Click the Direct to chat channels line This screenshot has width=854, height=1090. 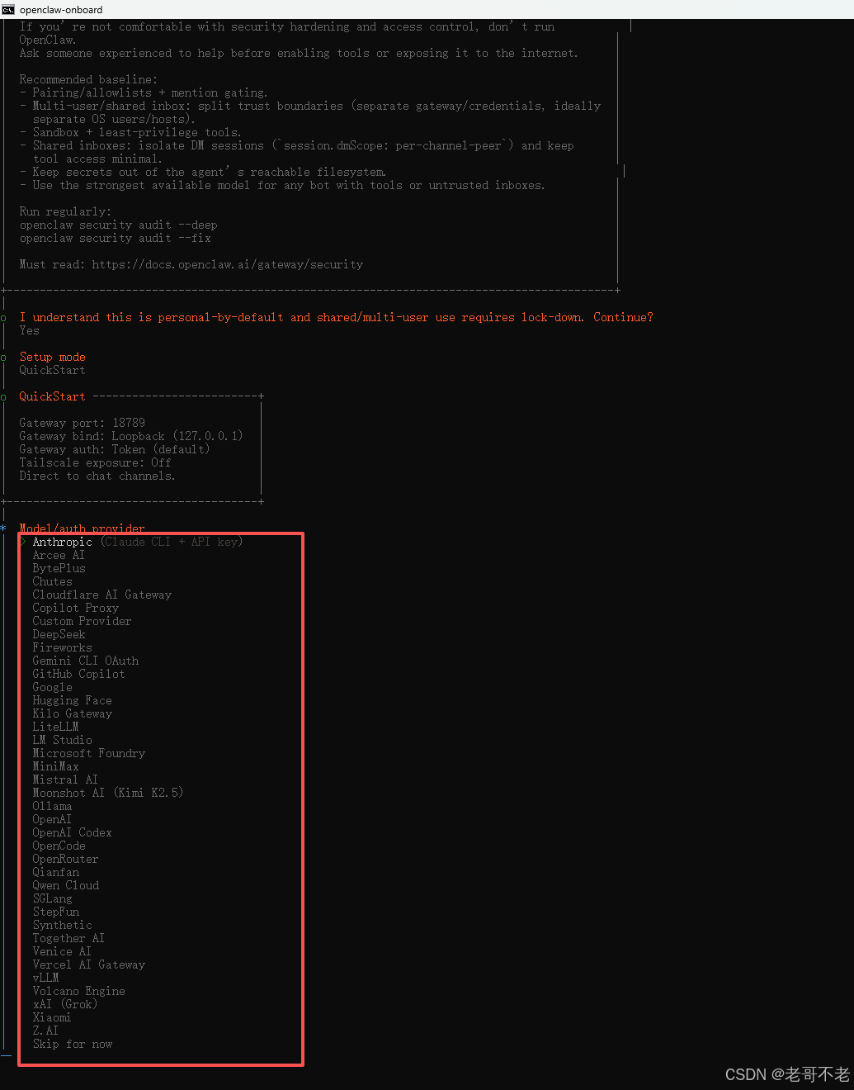click(97, 476)
